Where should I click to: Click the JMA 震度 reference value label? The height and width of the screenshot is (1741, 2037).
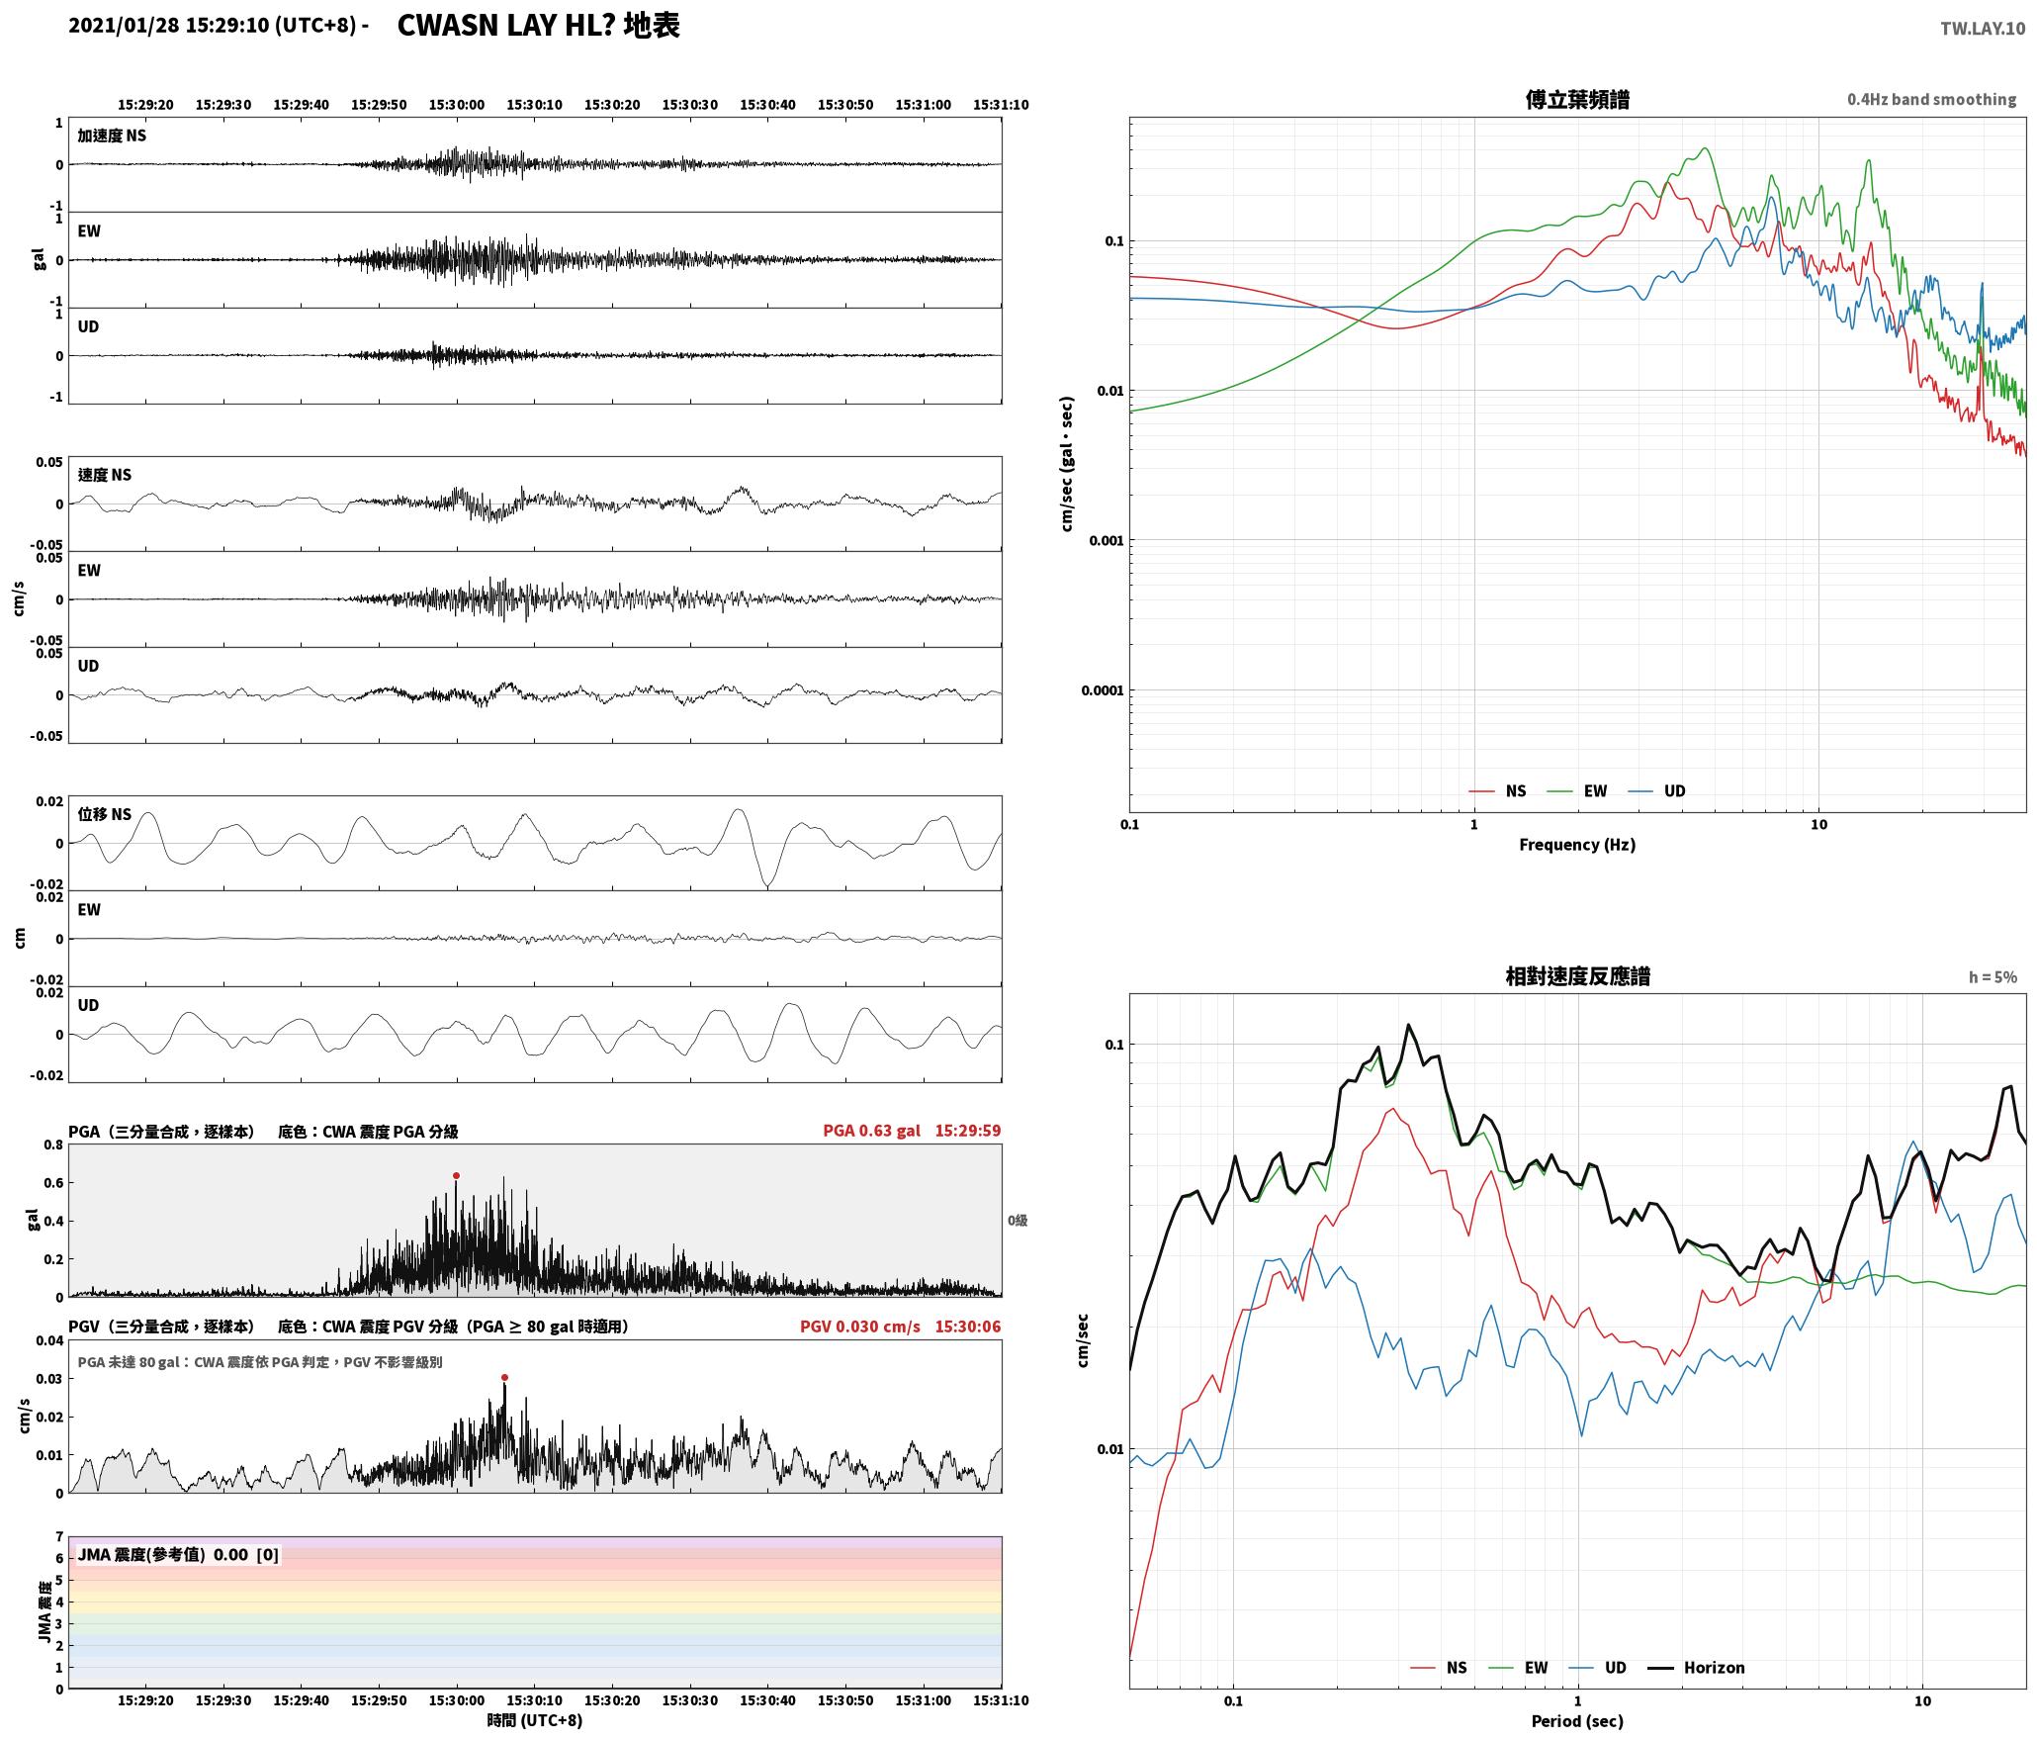[x=178, y=1555]
